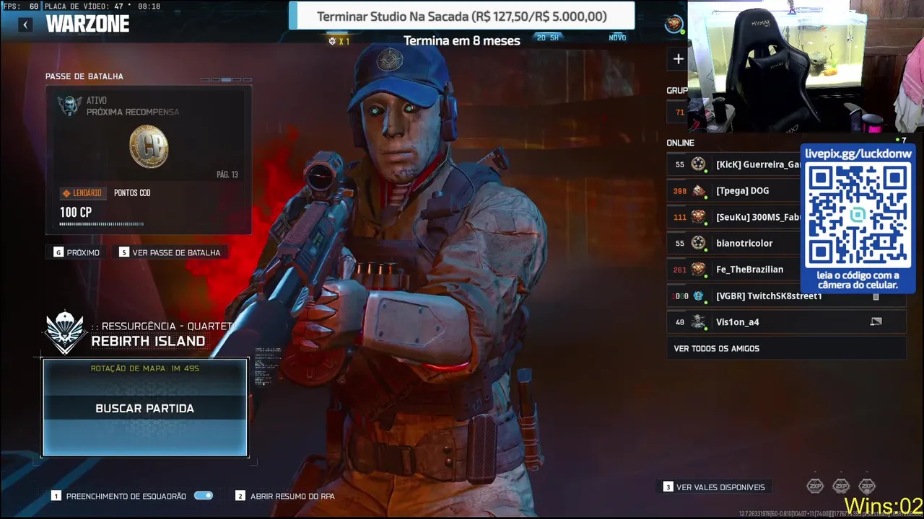
Task: Click the Ressurgência - Quarteto mode label
Action: (163, 326)
